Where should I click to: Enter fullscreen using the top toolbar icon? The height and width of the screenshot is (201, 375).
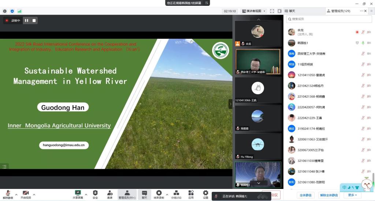(x=272, y=11)
